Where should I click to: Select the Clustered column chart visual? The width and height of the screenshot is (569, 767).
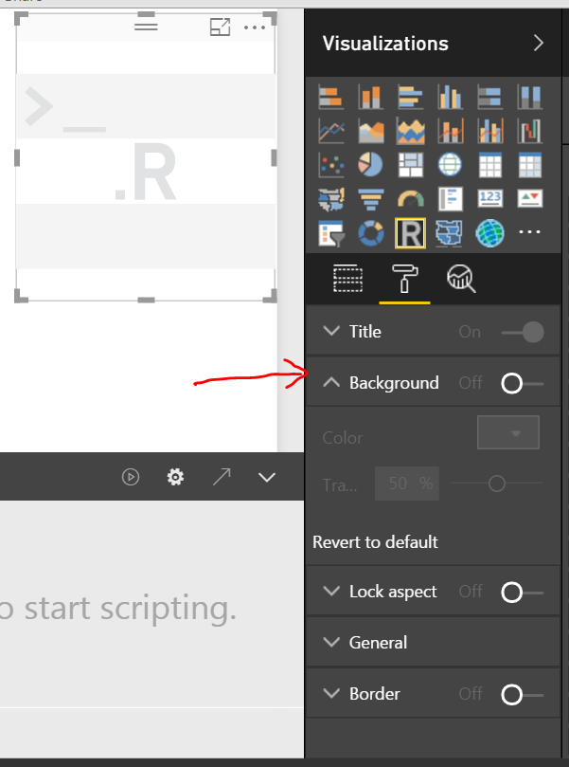click(x=451, y=97)
